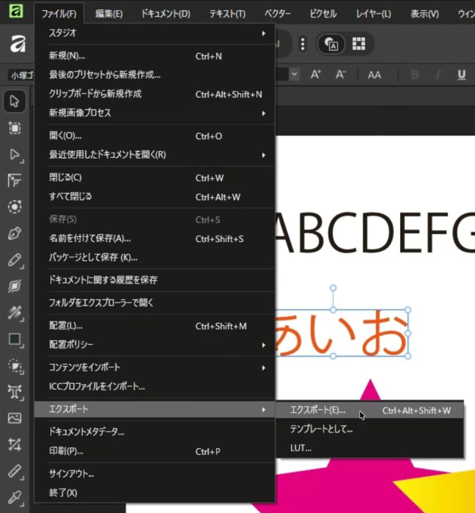Open the font size dropdown arrow

click(294, 75)
